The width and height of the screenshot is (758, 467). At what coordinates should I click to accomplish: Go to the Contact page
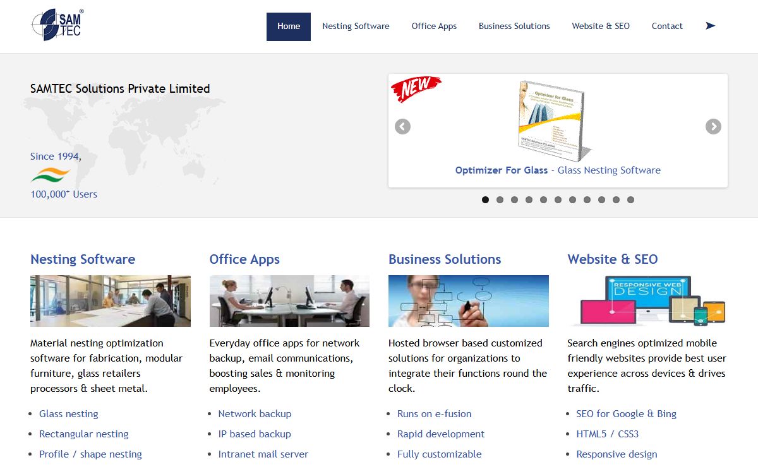667,27
